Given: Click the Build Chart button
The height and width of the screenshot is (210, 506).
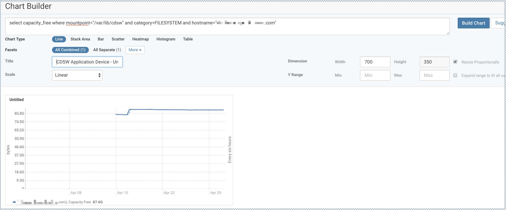Looking at the screenshot, I should (x=473, y=23).
